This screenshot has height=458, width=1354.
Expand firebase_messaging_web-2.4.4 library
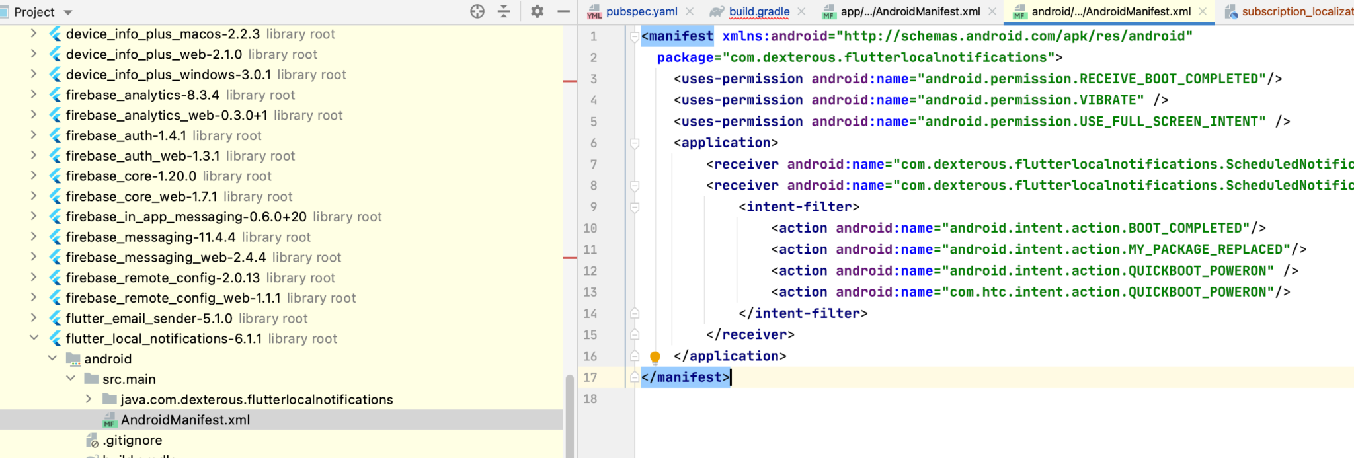click(34, 257)
